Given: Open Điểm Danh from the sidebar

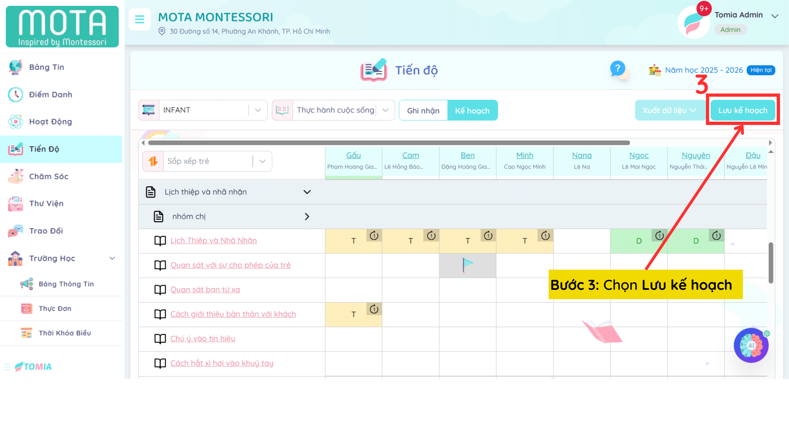Looking at the screenshot, I should coord(51,95).
